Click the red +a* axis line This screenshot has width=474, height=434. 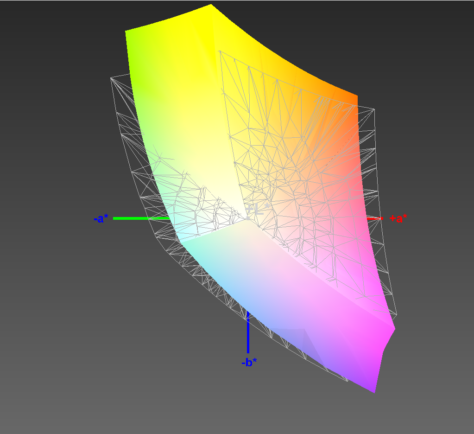(x=375, y=218)
